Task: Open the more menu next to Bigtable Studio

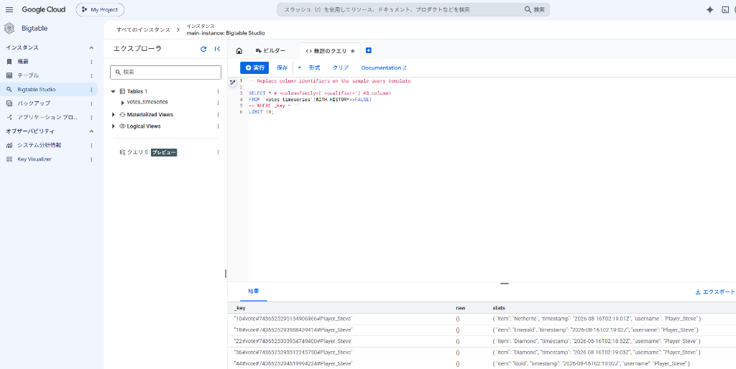Action: pos(91,90)
